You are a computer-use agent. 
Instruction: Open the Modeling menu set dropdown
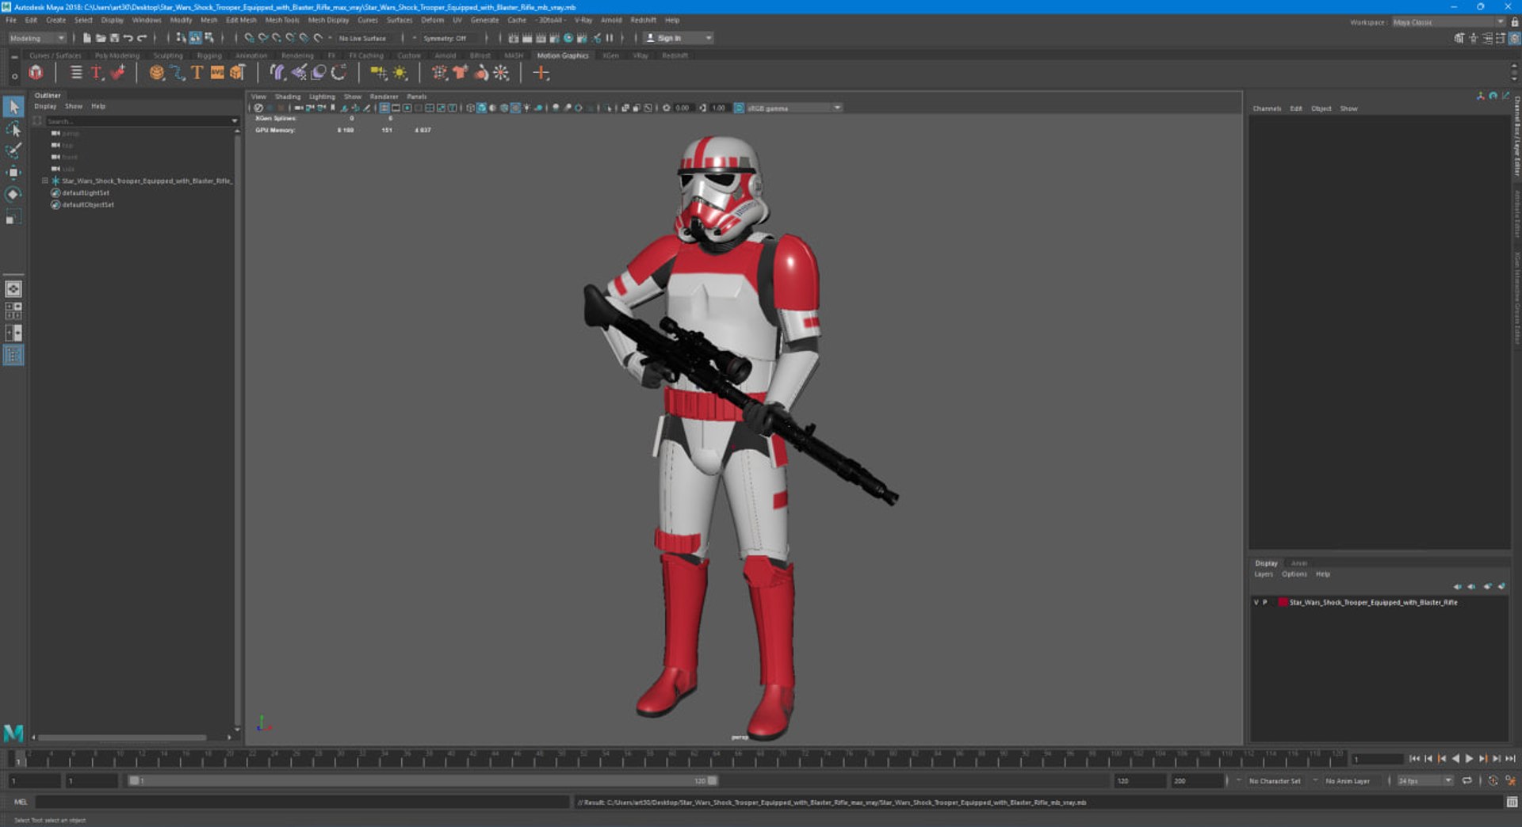pos(37,38)
